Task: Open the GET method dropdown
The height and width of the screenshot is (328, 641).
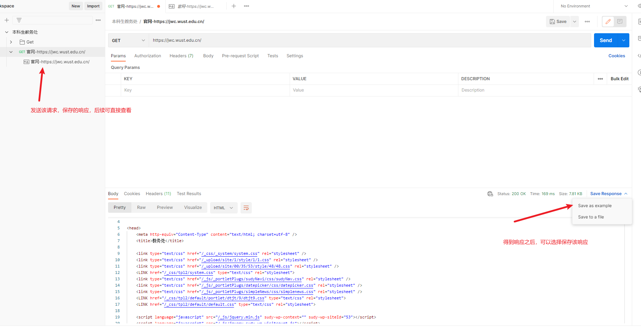Action: coord(129,40)
